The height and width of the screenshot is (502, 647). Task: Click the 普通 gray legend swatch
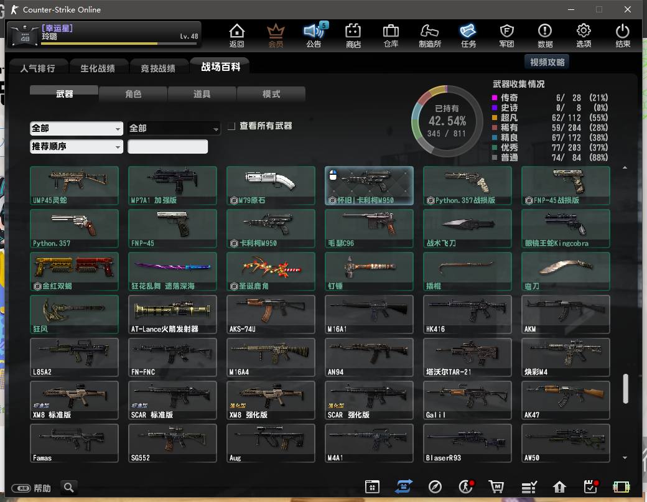[495, 157]
